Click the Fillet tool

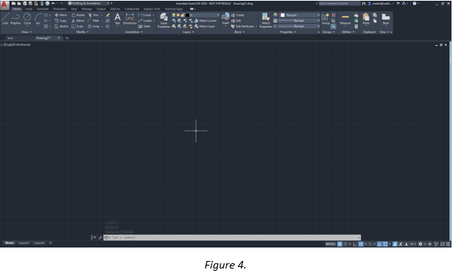click(x=94, y=21)
